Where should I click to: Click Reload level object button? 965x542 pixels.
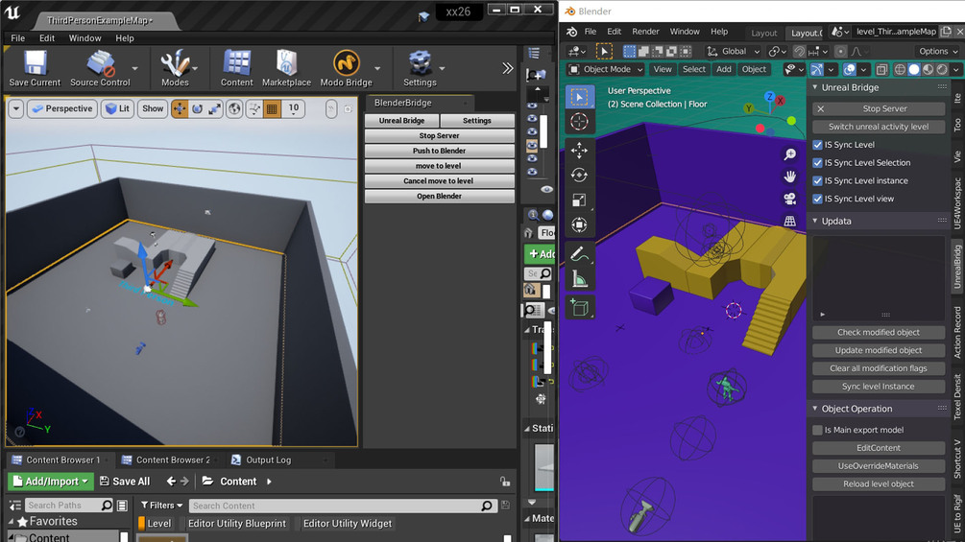(879, 484)
